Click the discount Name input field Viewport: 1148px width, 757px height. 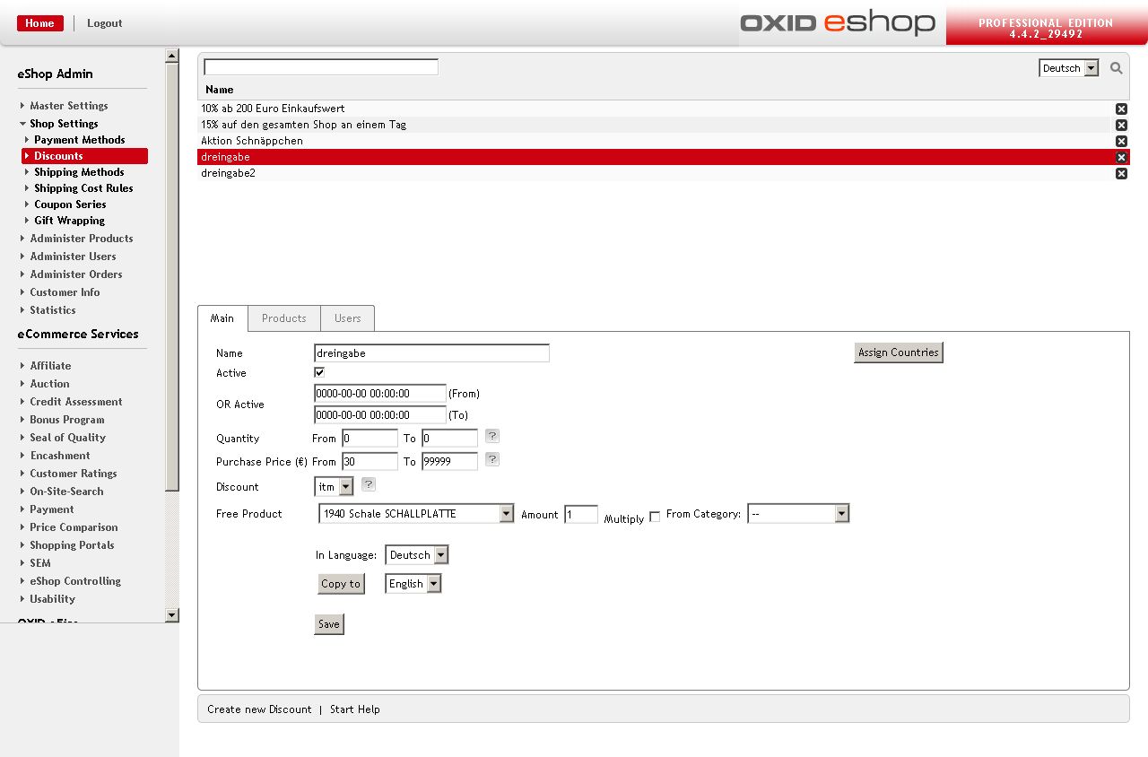431,353
